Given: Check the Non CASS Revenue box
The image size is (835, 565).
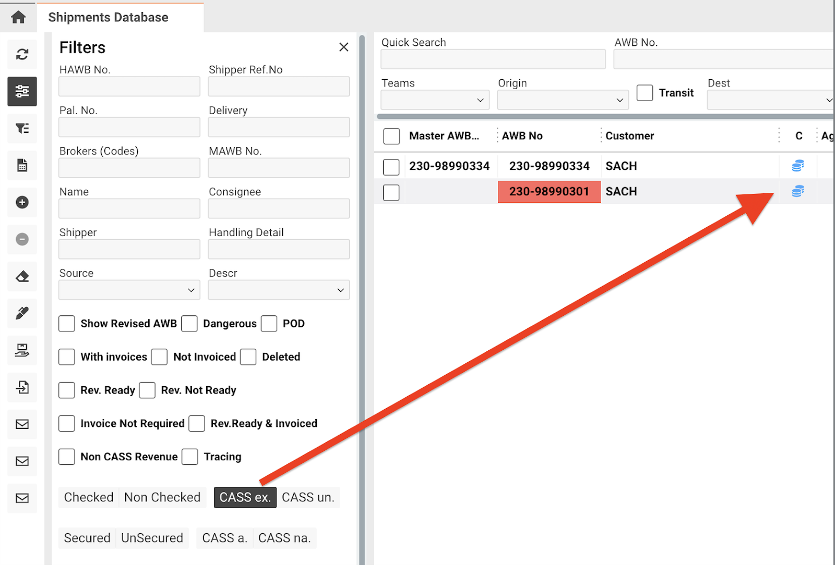Looking at the screenshot, I should [x=67, y=457].
